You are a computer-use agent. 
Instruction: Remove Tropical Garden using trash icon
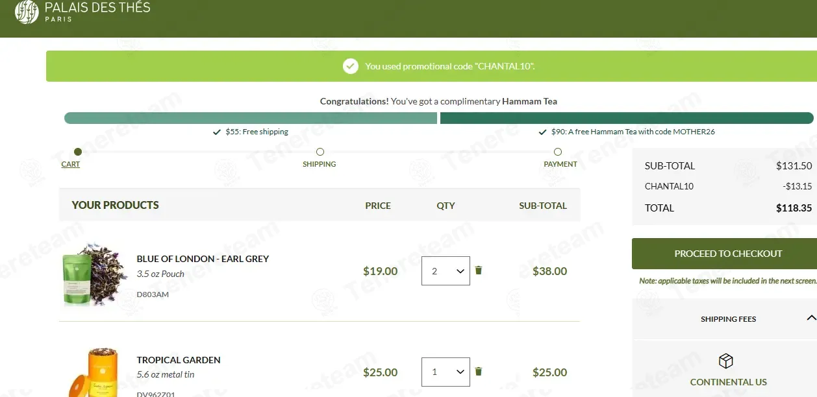pyautogui.click(x=479, y=372)
